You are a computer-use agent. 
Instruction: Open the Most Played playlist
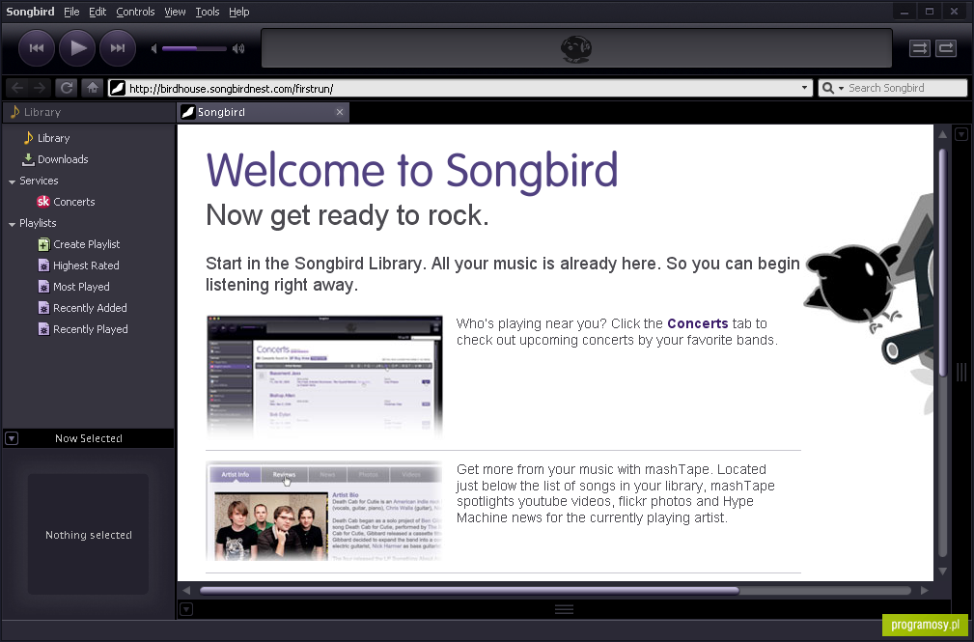point(81,287)
